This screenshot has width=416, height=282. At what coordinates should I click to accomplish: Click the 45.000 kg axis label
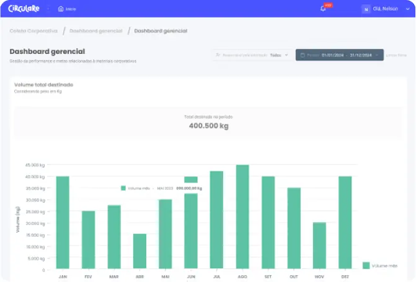tap(35, 165)
